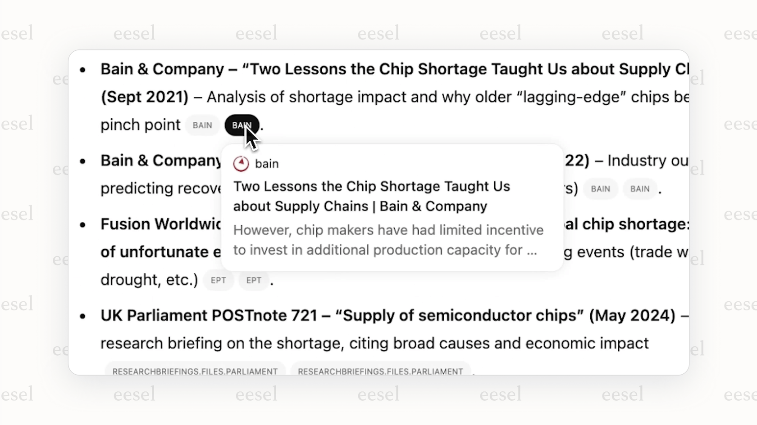Click the "(May 2024)" date text

pos(632,316)
